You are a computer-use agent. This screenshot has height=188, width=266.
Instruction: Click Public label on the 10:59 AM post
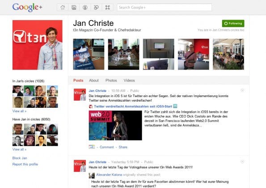tap(135, 90)
